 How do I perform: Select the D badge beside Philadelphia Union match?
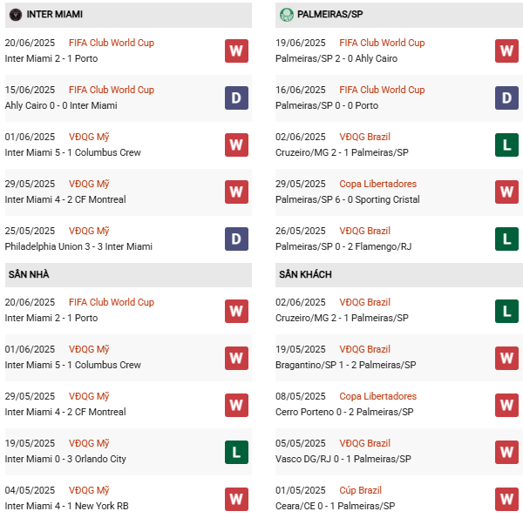(x=236, y=239)
